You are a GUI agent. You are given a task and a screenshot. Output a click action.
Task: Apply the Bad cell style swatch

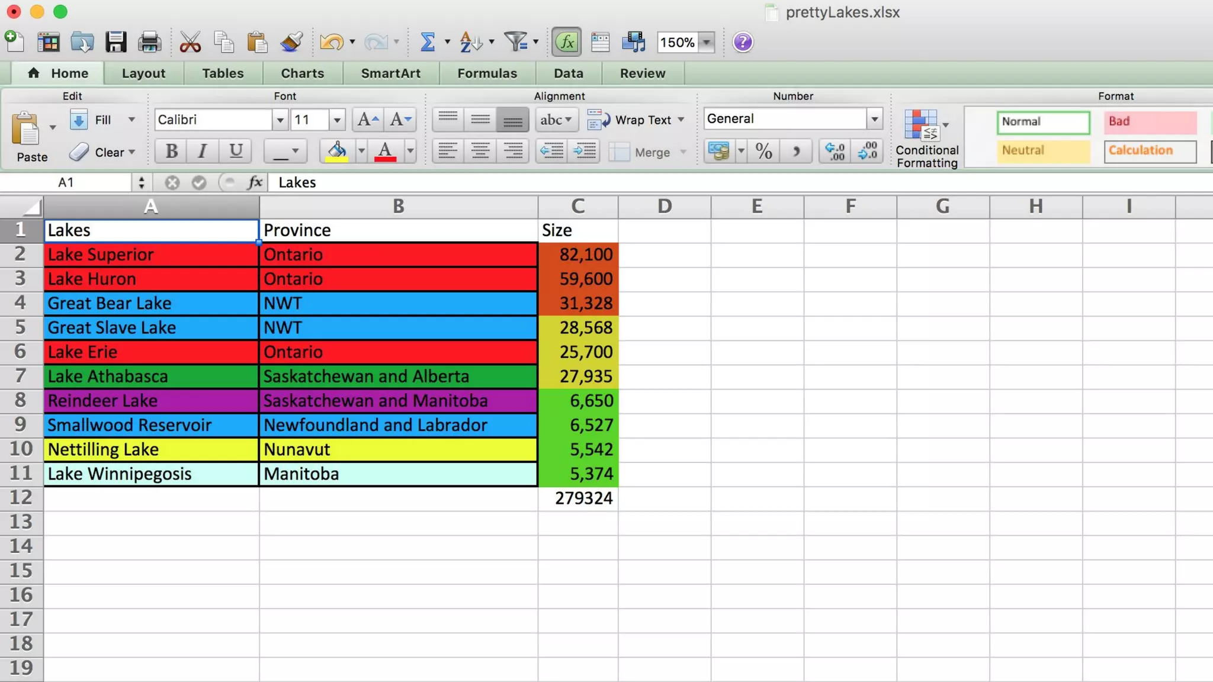coord(1150,122)
